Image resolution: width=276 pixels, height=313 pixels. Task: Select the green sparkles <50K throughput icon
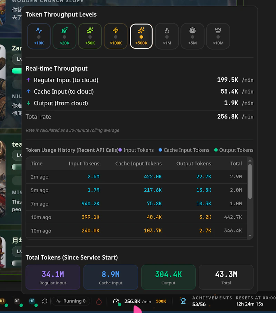click(x=90, y=36)
